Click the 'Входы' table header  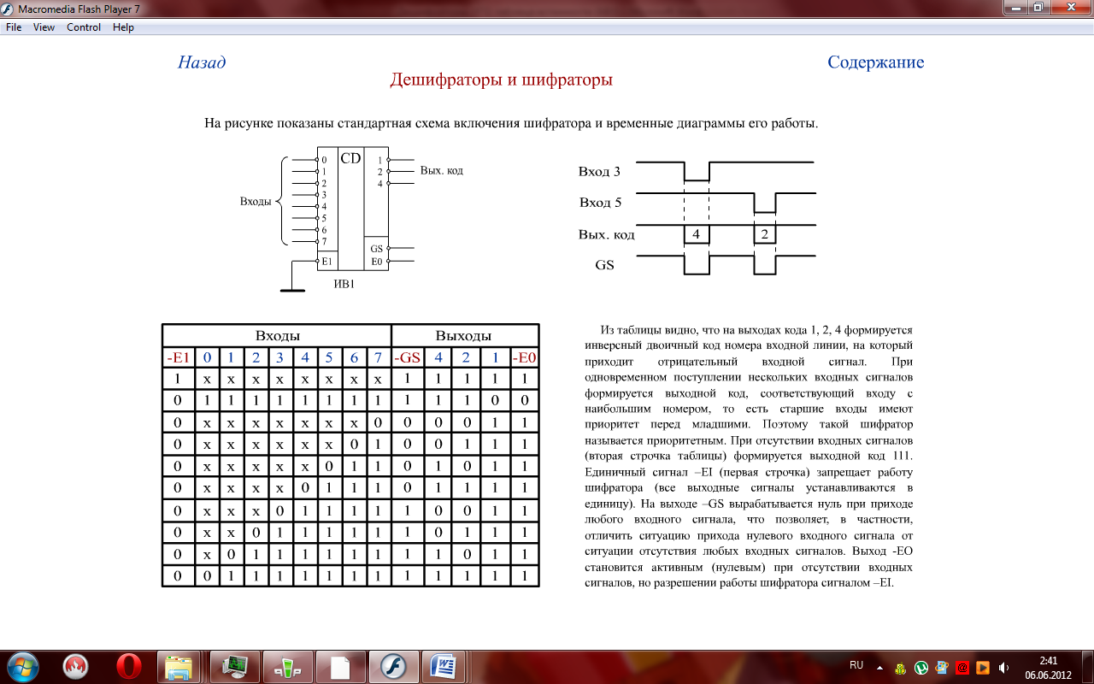[277, 336]
